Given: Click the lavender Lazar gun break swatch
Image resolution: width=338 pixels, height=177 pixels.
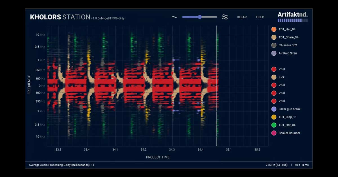Looking at the screenshot, I should [x=274, y=109].
